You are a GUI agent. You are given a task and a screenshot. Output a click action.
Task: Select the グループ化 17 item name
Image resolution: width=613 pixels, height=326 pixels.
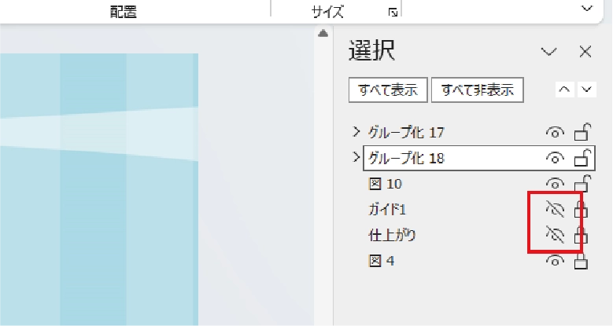(x=406, y=133)
